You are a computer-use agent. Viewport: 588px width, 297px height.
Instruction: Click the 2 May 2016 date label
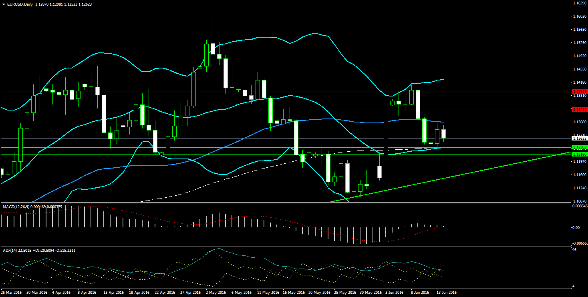pyautogui.click(x=215, y=293)
